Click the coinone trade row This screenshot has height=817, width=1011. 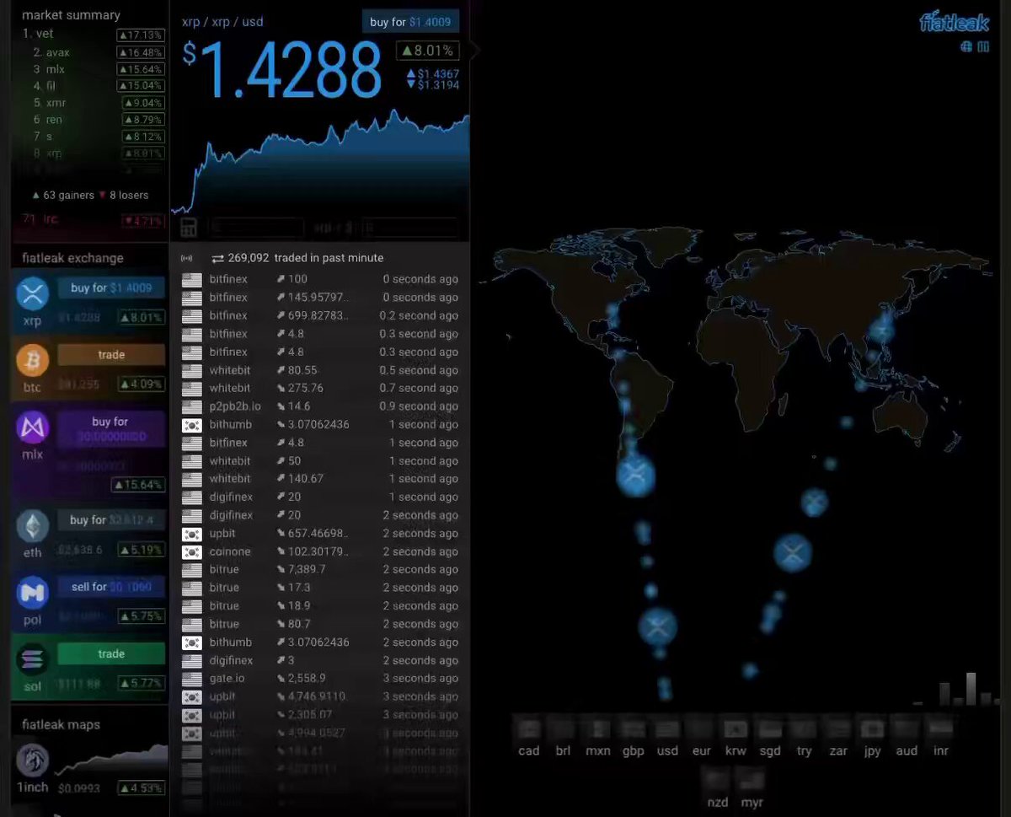[x=320, y=551]
